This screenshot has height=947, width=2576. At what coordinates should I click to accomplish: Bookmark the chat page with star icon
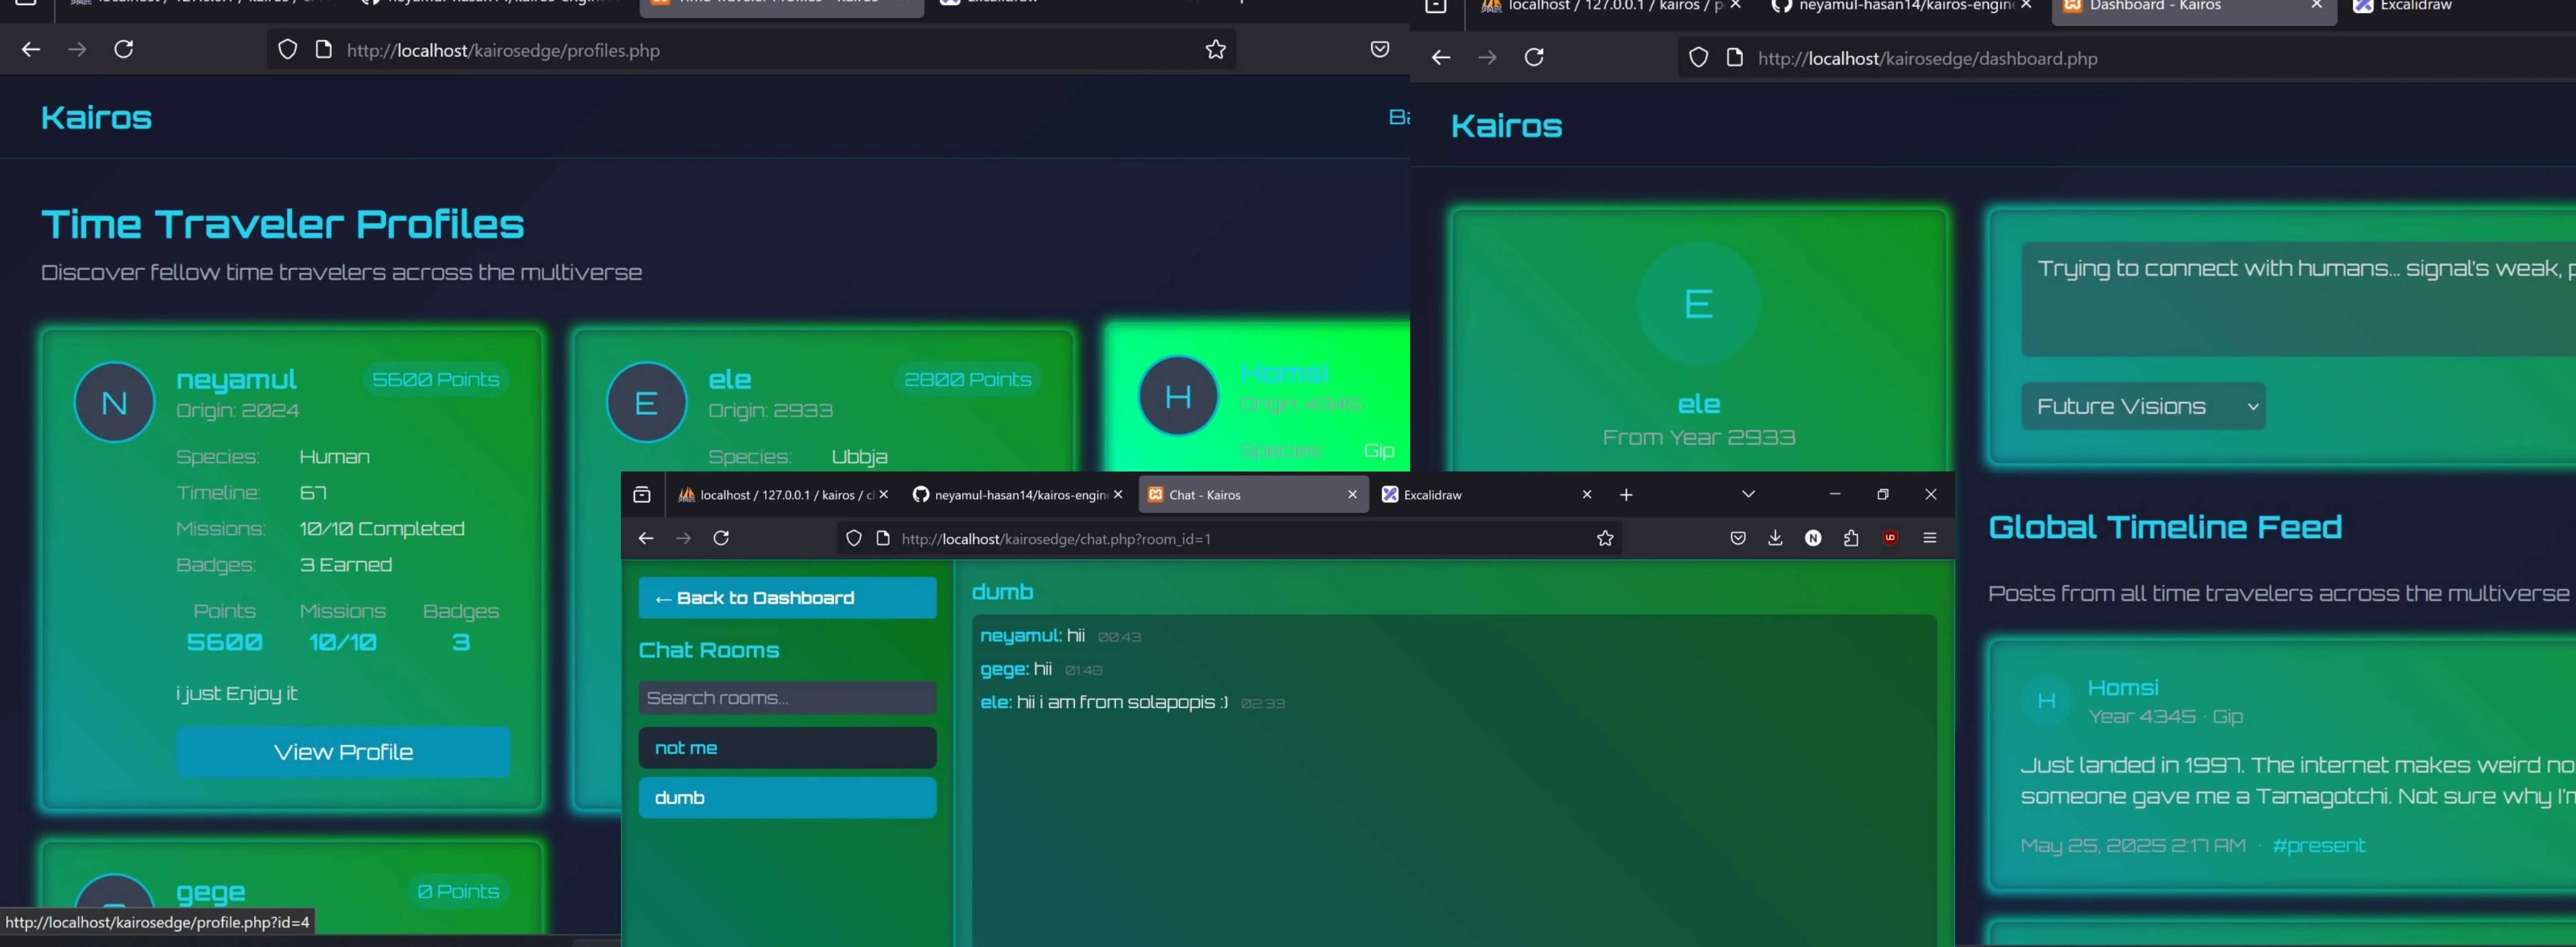[x=1605, y=539]
